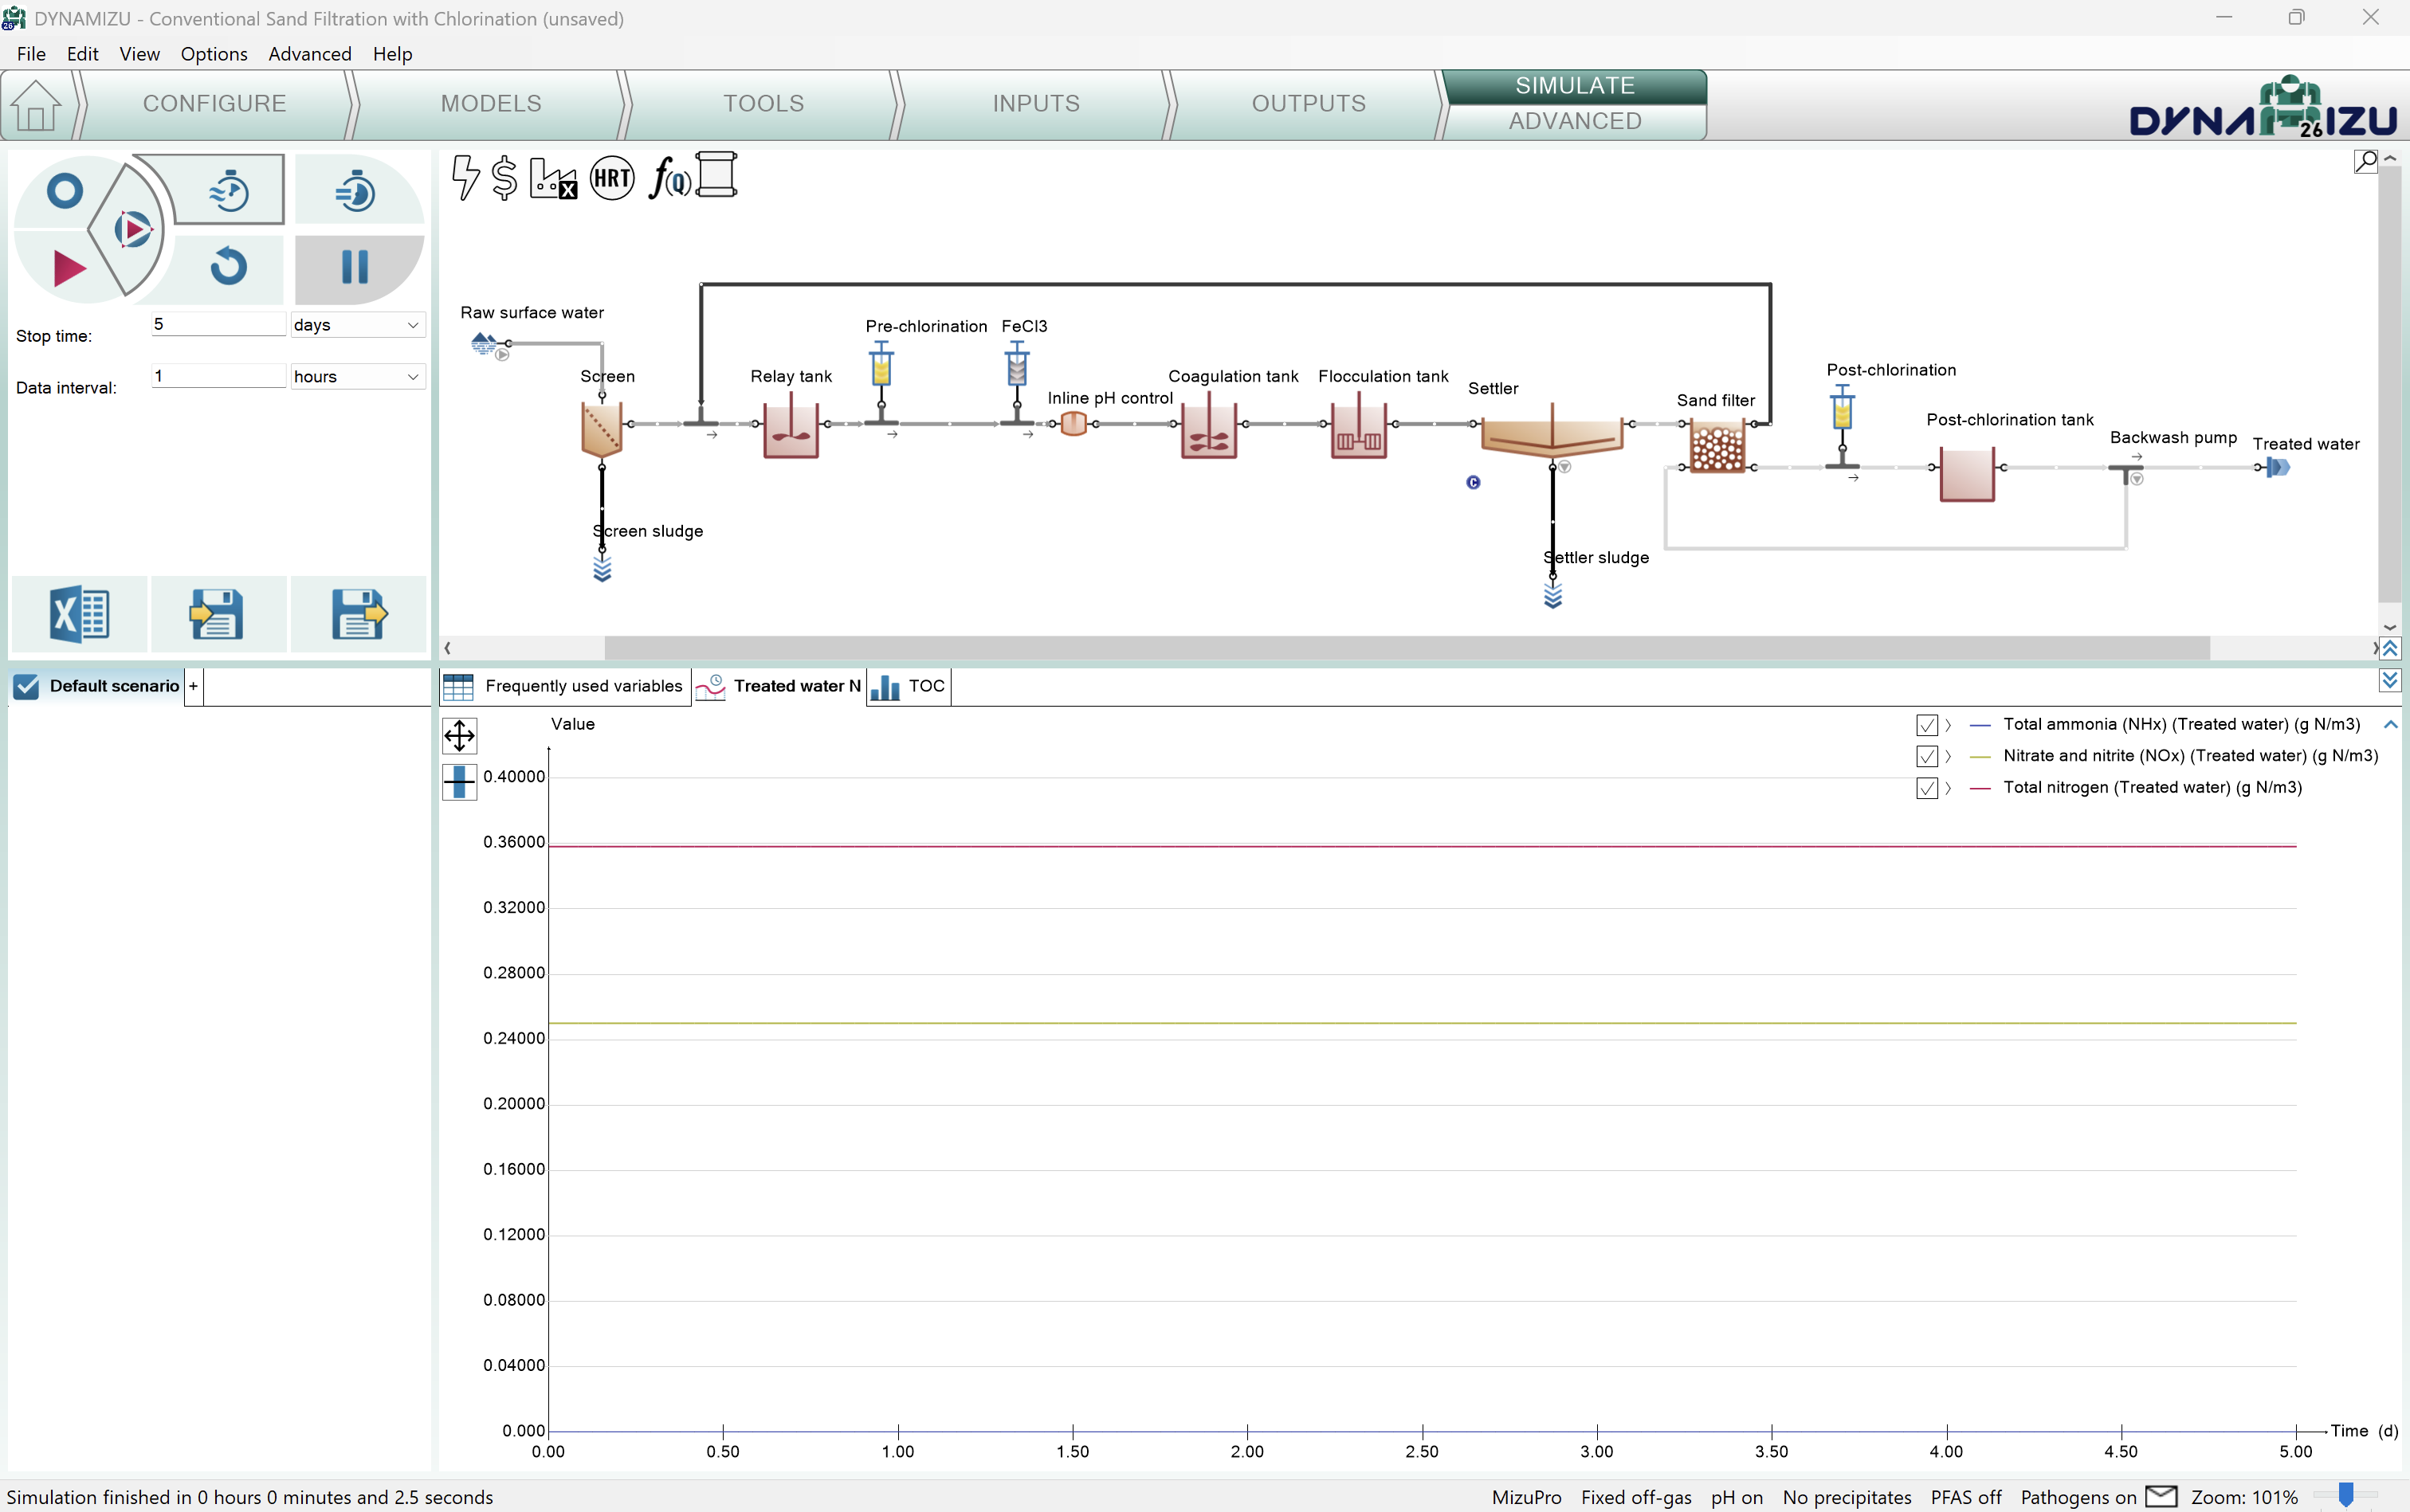Viewport: 2410px width, 1512px height.
Task: Go to the OUTPUTS section
Action: click(x=1308, y=104)
